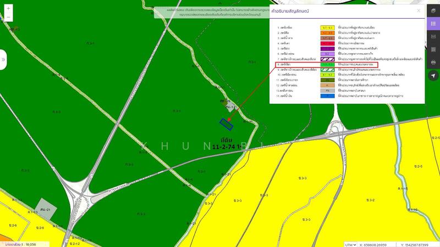This screenshot has height=247, width=440.
Task: Zoom out of the map
Action: tap(8, 18)
